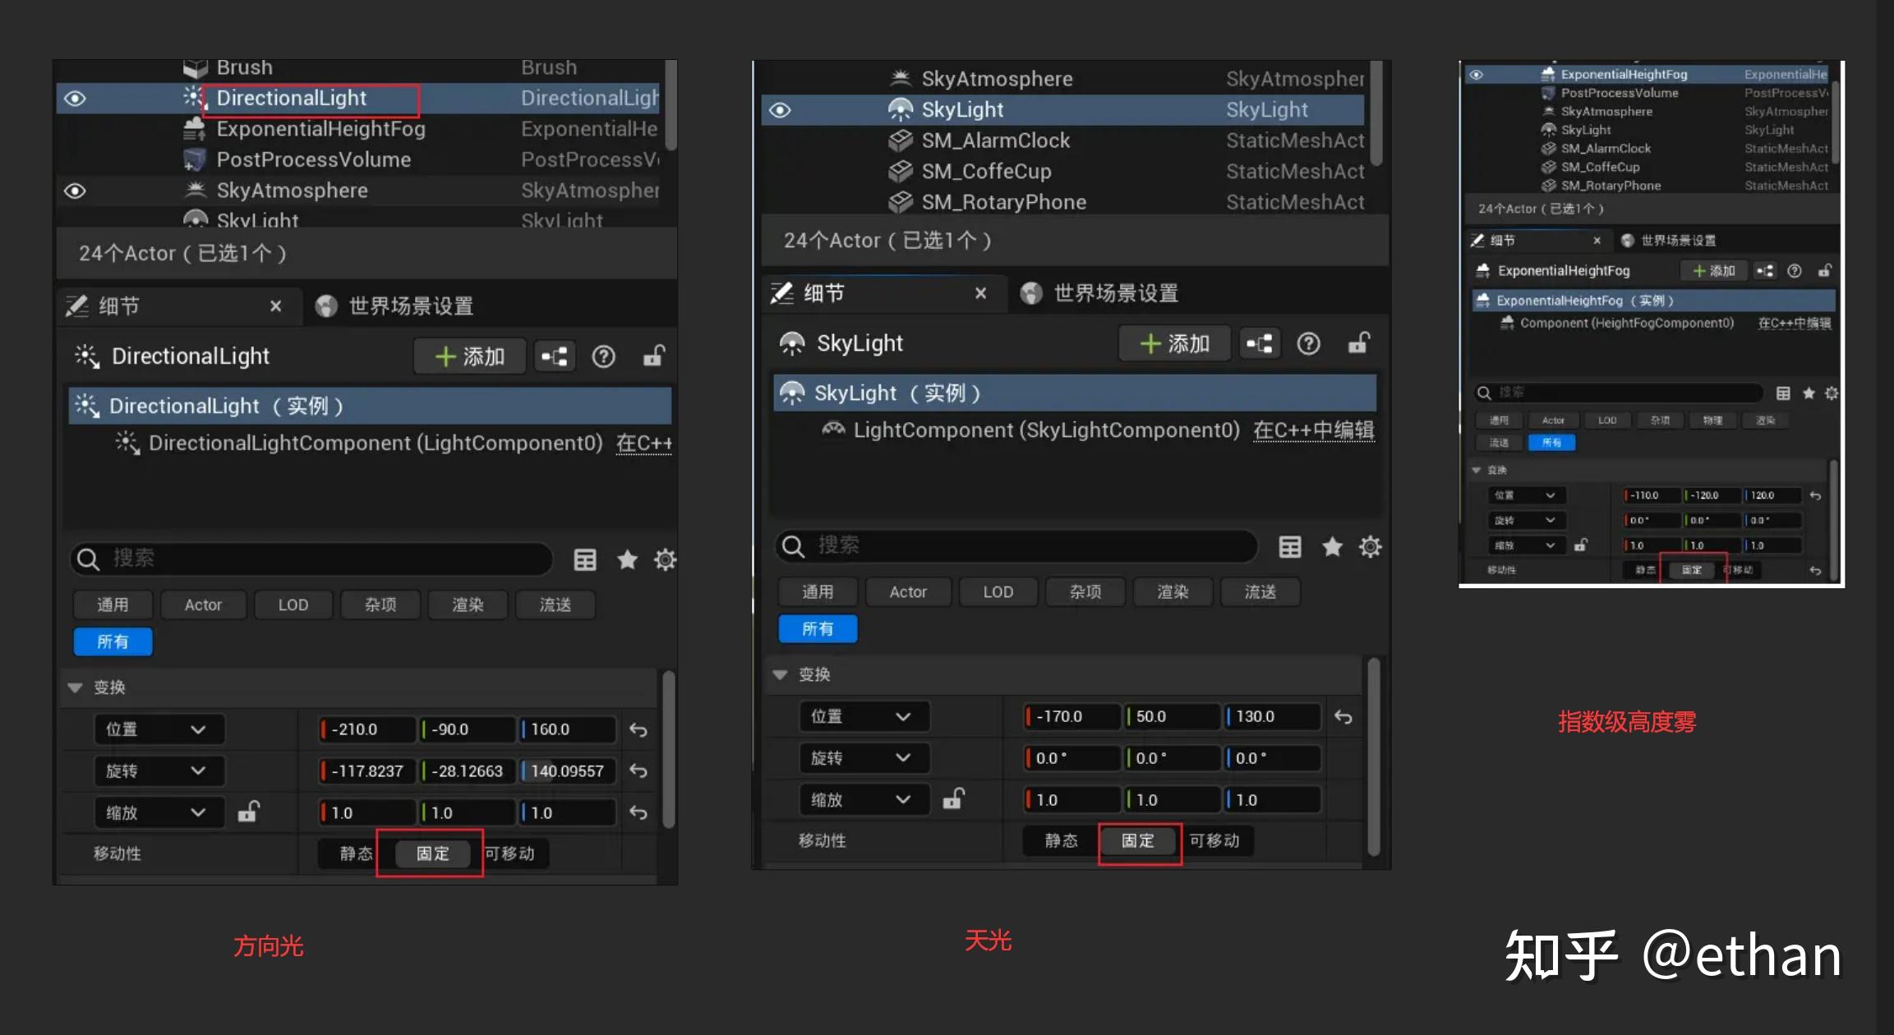Toggle the scale lock icon in SkyLight transform
This screenshot has height=1035, width=1894.
click(953, 799)
